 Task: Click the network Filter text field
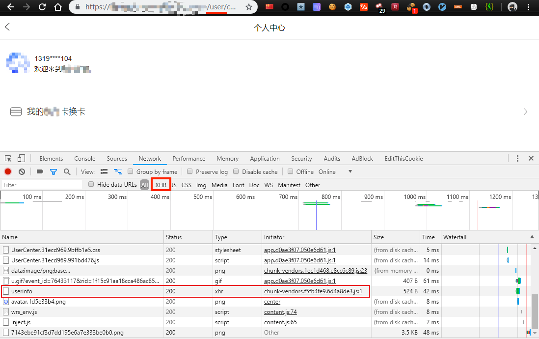[42, 185]
